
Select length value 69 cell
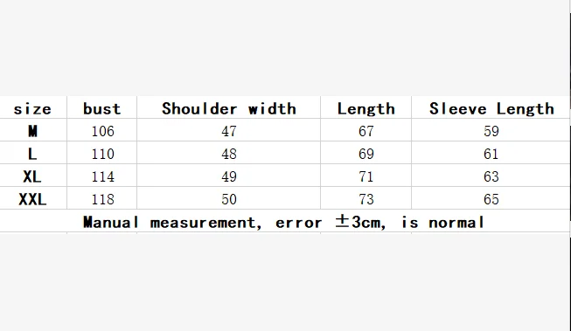366,154
